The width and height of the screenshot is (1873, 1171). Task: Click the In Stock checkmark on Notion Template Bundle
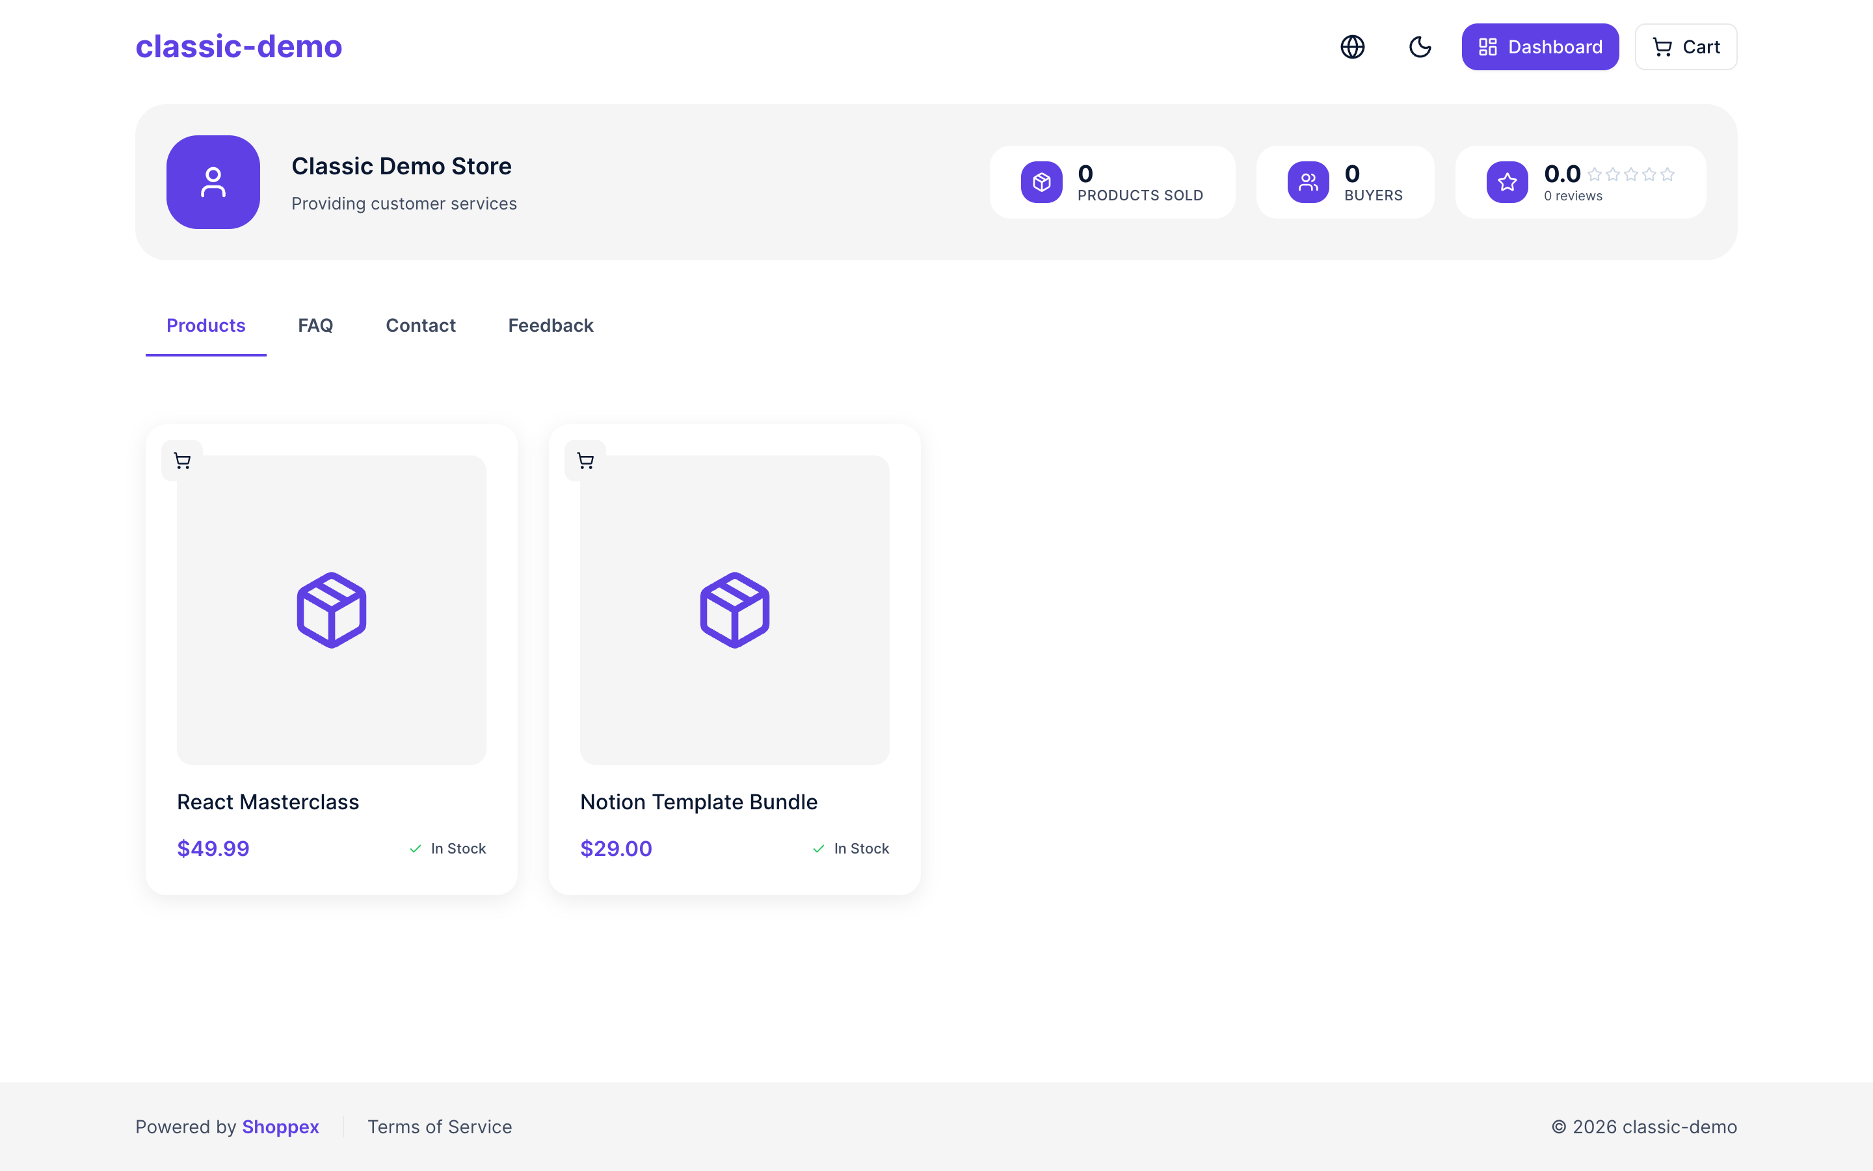click(x=817, y=848)
